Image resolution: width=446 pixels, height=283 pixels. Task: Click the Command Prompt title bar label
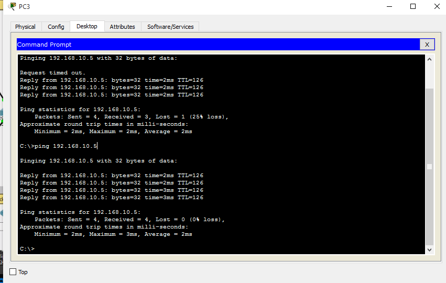(x=44, y=45)
